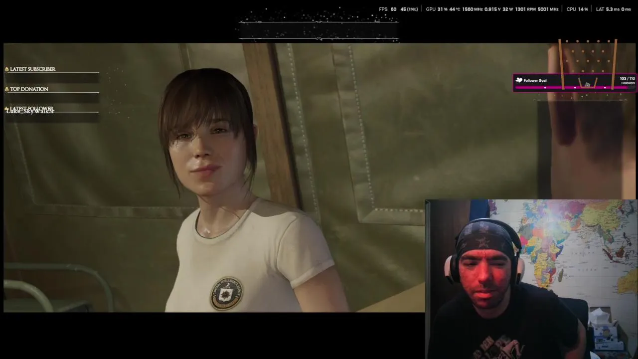The image size is (638, 359).
Task: Click the GPU temperature reading '44 °C'
Action: tap(455, 9)
